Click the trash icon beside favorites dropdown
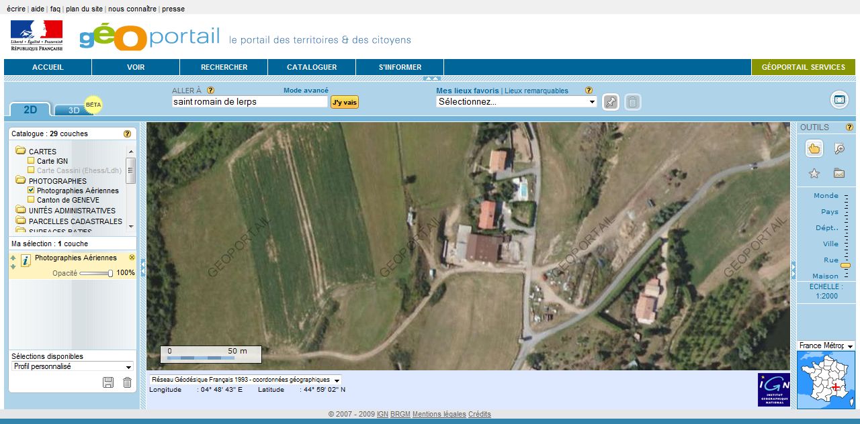This screenshot has height=424, width=860. 633,102
